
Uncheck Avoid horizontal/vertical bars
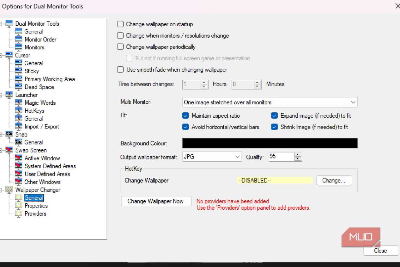186,127
